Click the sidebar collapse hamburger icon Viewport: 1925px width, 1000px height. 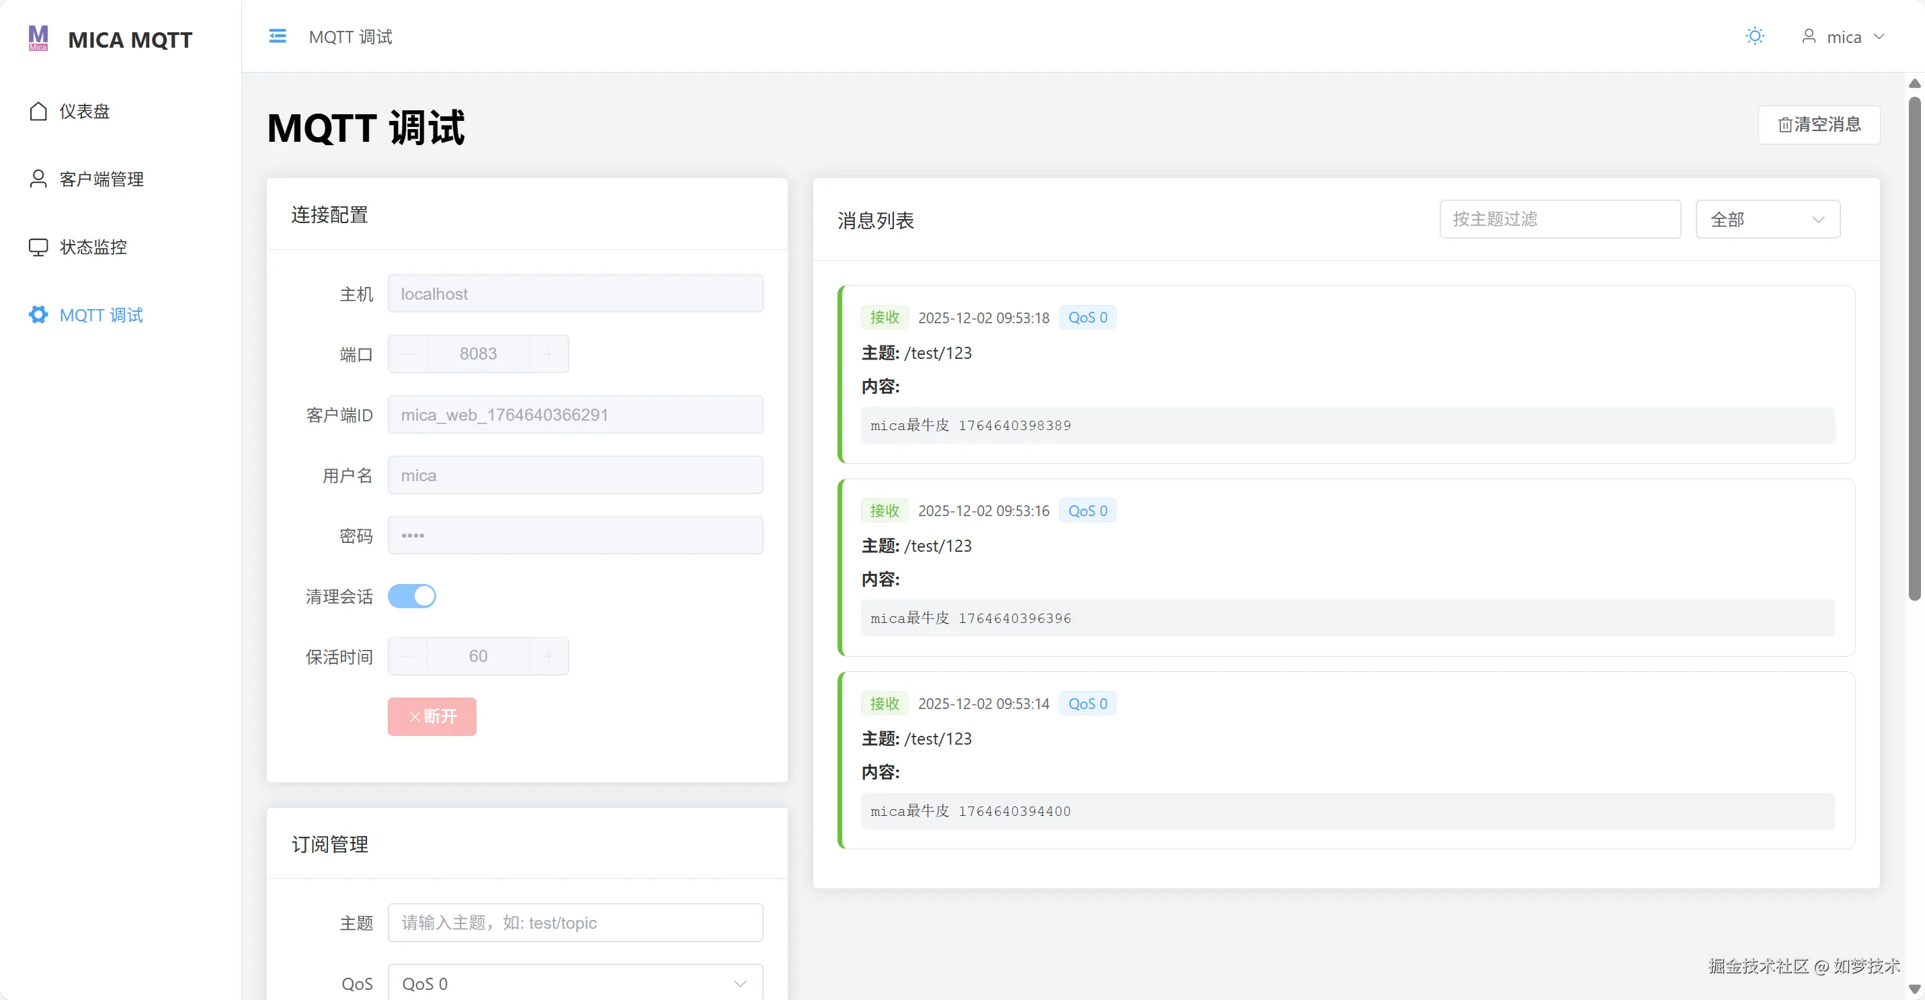point(277,36)
